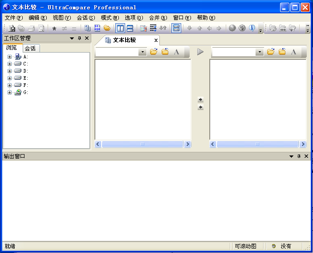Toggle horizontal stacked layout icon
Screen dimensions: 313x253
pos(130,28)
